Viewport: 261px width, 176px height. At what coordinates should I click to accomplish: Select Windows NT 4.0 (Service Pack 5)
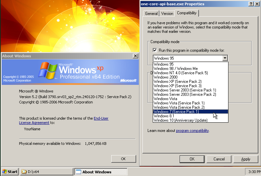[190, 73]
